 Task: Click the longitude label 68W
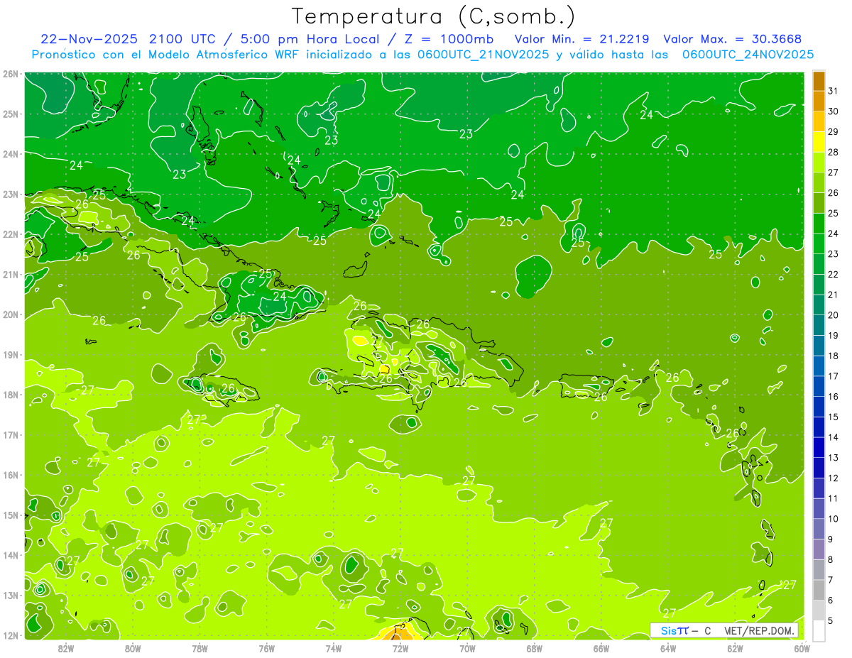click(x=535, y=647)
